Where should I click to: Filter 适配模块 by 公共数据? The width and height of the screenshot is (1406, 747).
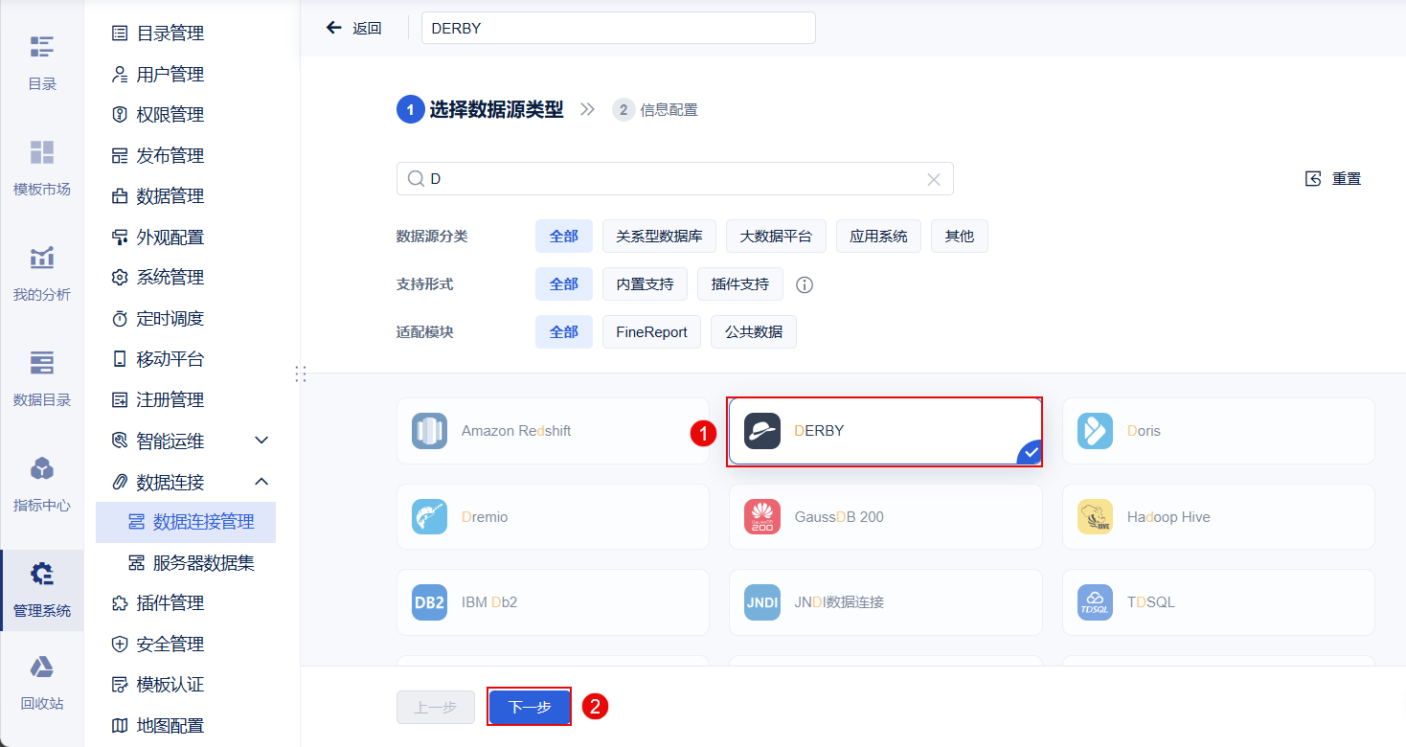click(x=754, y=331)
